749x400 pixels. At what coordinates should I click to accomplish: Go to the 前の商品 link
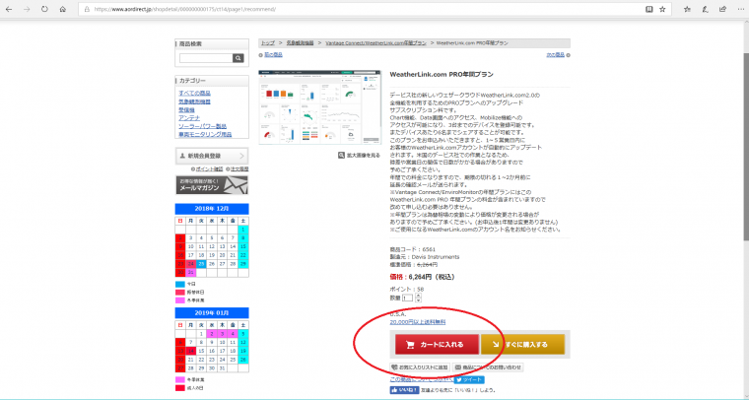coord(273,55)
